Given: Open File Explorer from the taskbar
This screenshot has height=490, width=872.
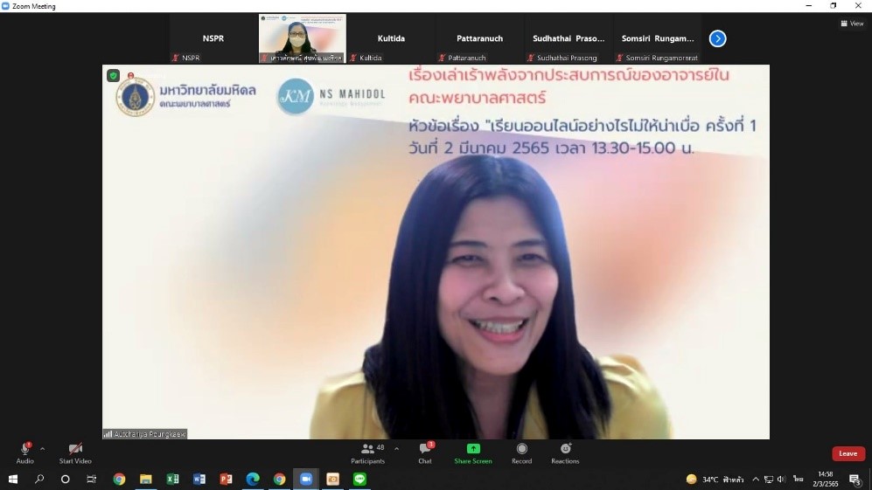Looking at the screenshot, I should coord(146,479).
